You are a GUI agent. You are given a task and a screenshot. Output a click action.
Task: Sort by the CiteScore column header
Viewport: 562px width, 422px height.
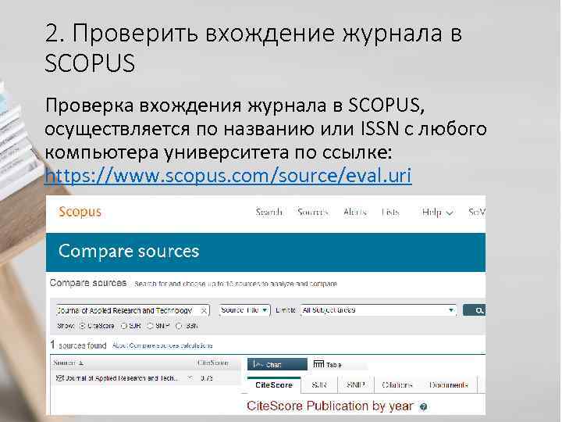(x=213, y=363)
